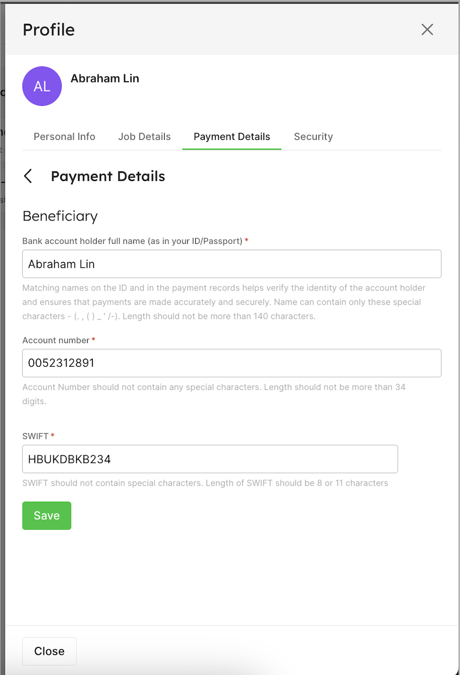
Task: Click the Beneficiary section heading
Action: click(60, 216)
